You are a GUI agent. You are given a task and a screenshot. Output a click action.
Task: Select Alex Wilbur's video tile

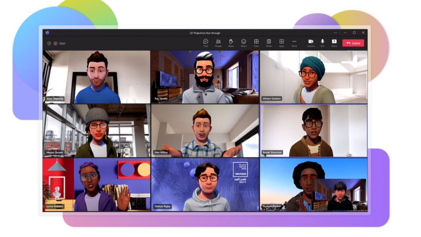click(205, 131)
